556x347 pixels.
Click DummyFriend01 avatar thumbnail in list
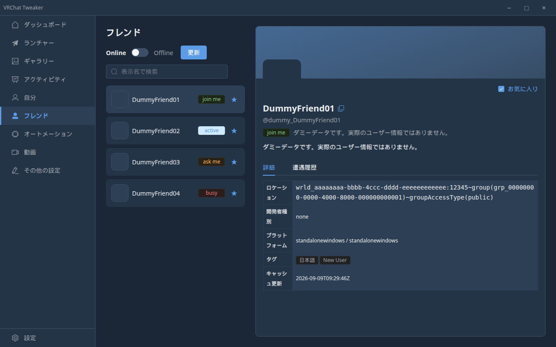[x=120, y=99]
